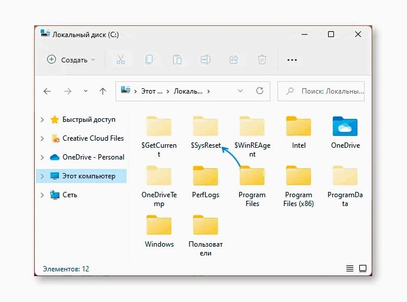Click the Rename icon in toolbar
The height and width of the screenshot is (302, 407).
[206, 59]
